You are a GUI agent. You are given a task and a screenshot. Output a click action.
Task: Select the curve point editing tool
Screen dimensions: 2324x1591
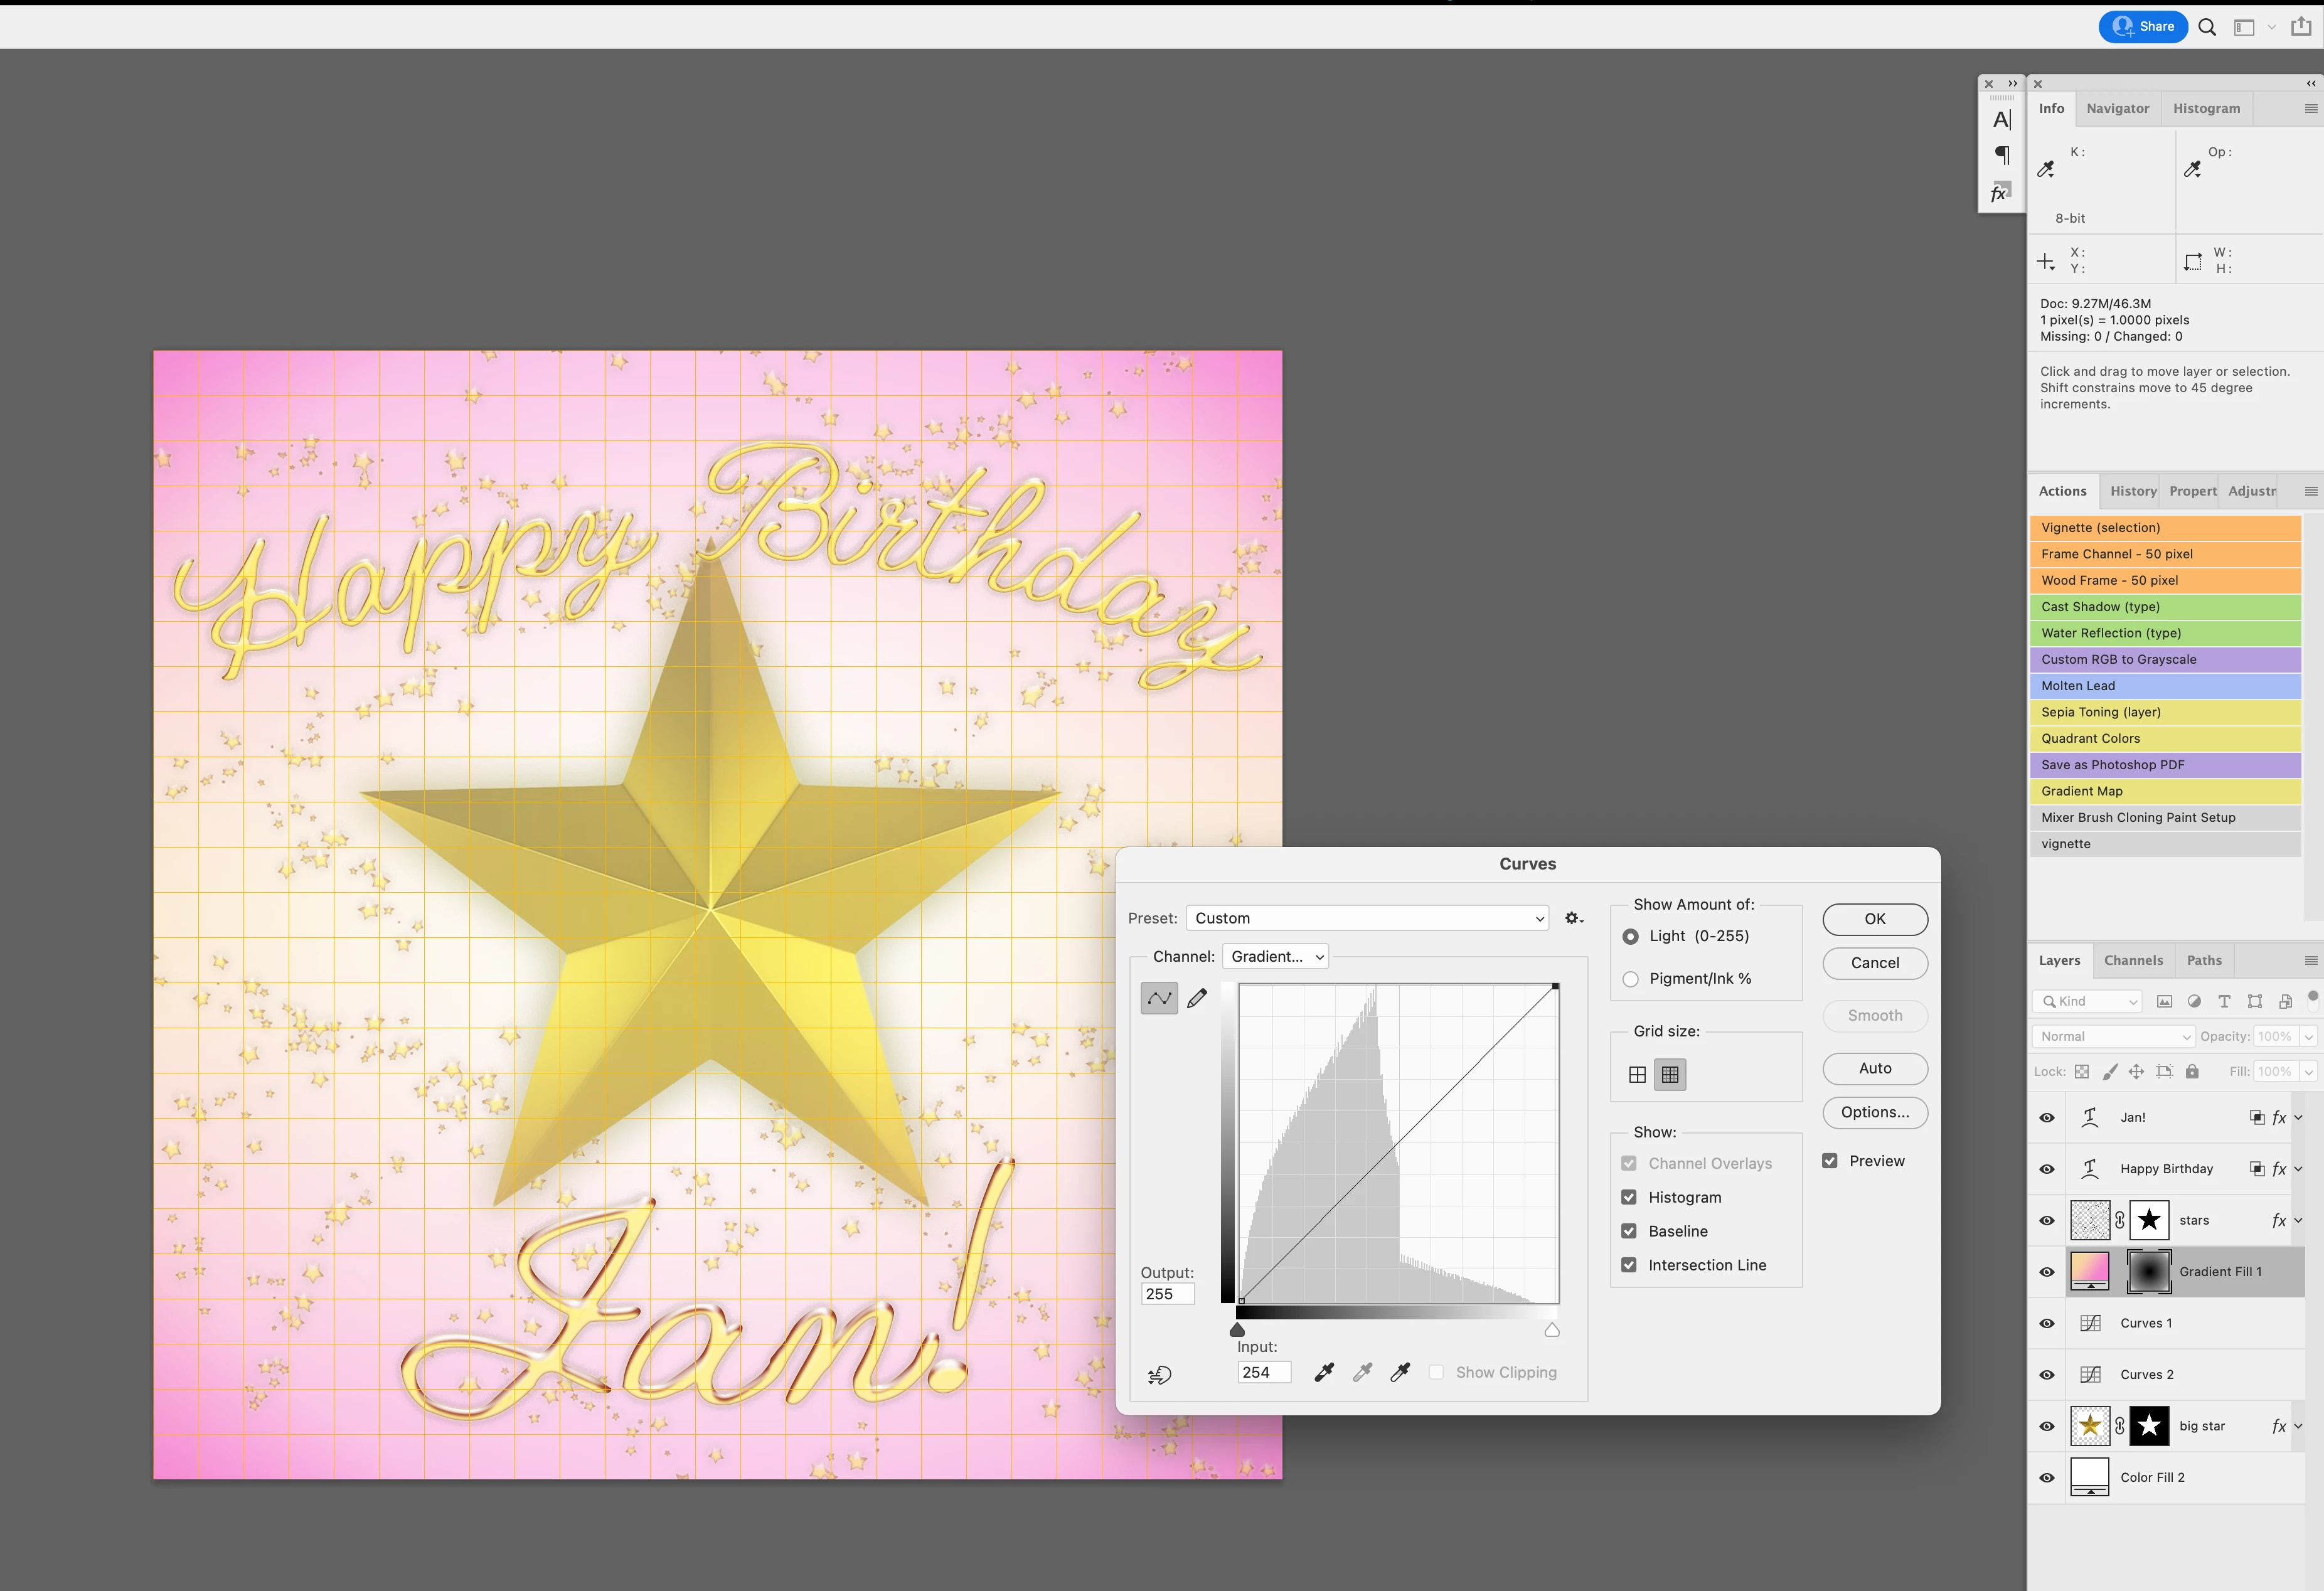pos(1159,998)
